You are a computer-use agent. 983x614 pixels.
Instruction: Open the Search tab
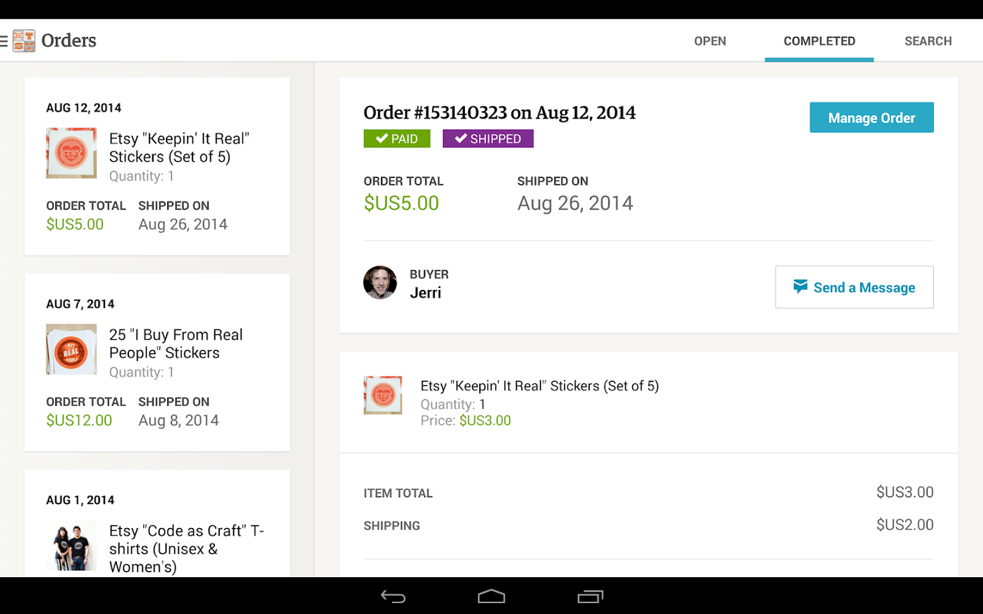928,41
